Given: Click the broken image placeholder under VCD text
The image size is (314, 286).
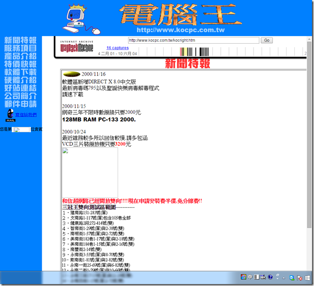Looking at the screenshot, I should click(90, 173).
